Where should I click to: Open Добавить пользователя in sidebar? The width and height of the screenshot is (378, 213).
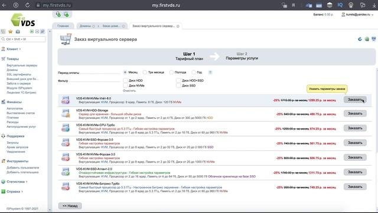pyautogui.click(x=22, y=167)
